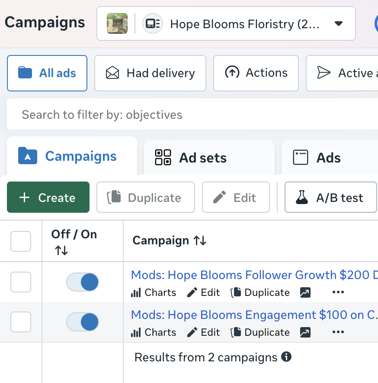This screenshot has height=383, width=378.
Task: Open more options for the Engagement $100 campaign
Action: point(338,332)
